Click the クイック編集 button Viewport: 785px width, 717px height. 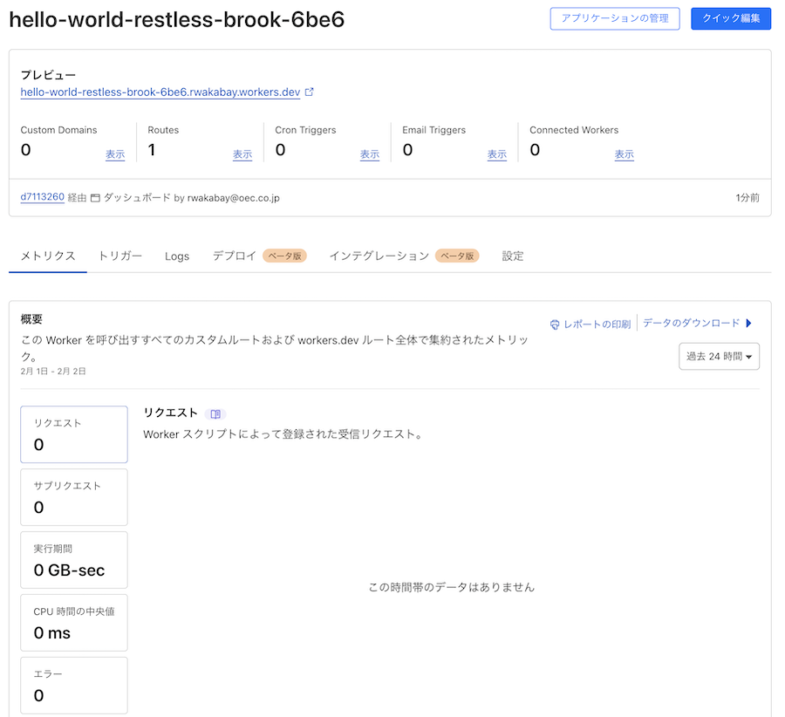pyautogui.click(x=731, y=18)
